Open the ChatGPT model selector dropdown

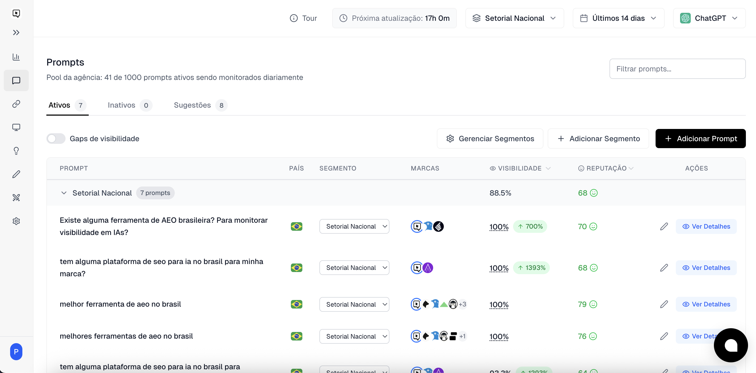pyautogui.click(x=709, y=18)
